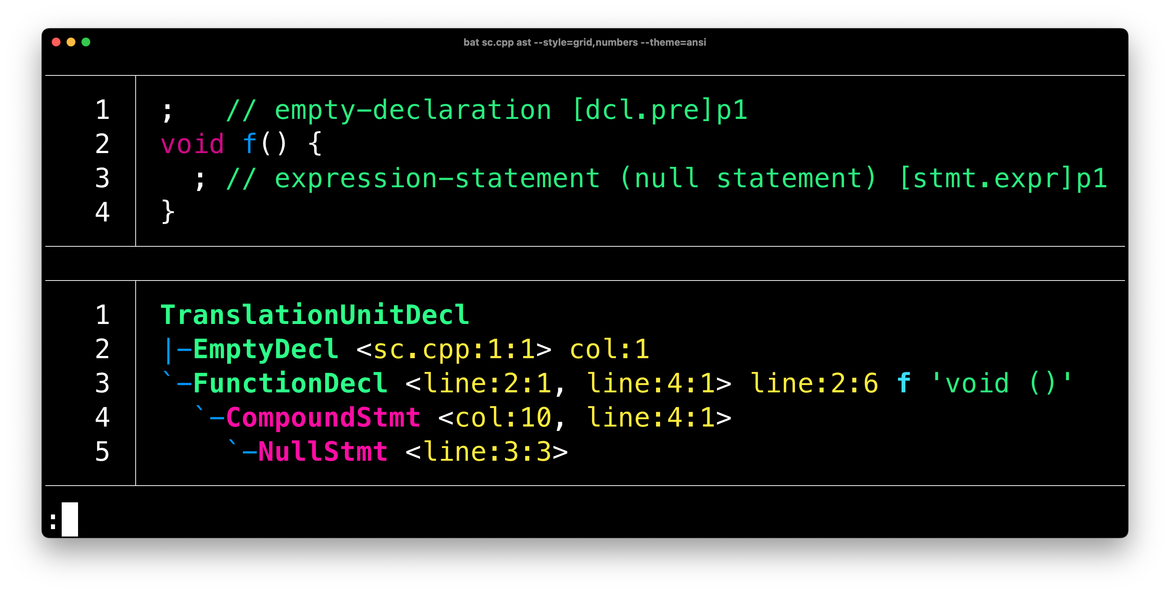The width and height of the screenshot is (1170, 593).
Task: Click the expression-statement null statement comment
Action: pyautogui.click(x=666, y=178)
